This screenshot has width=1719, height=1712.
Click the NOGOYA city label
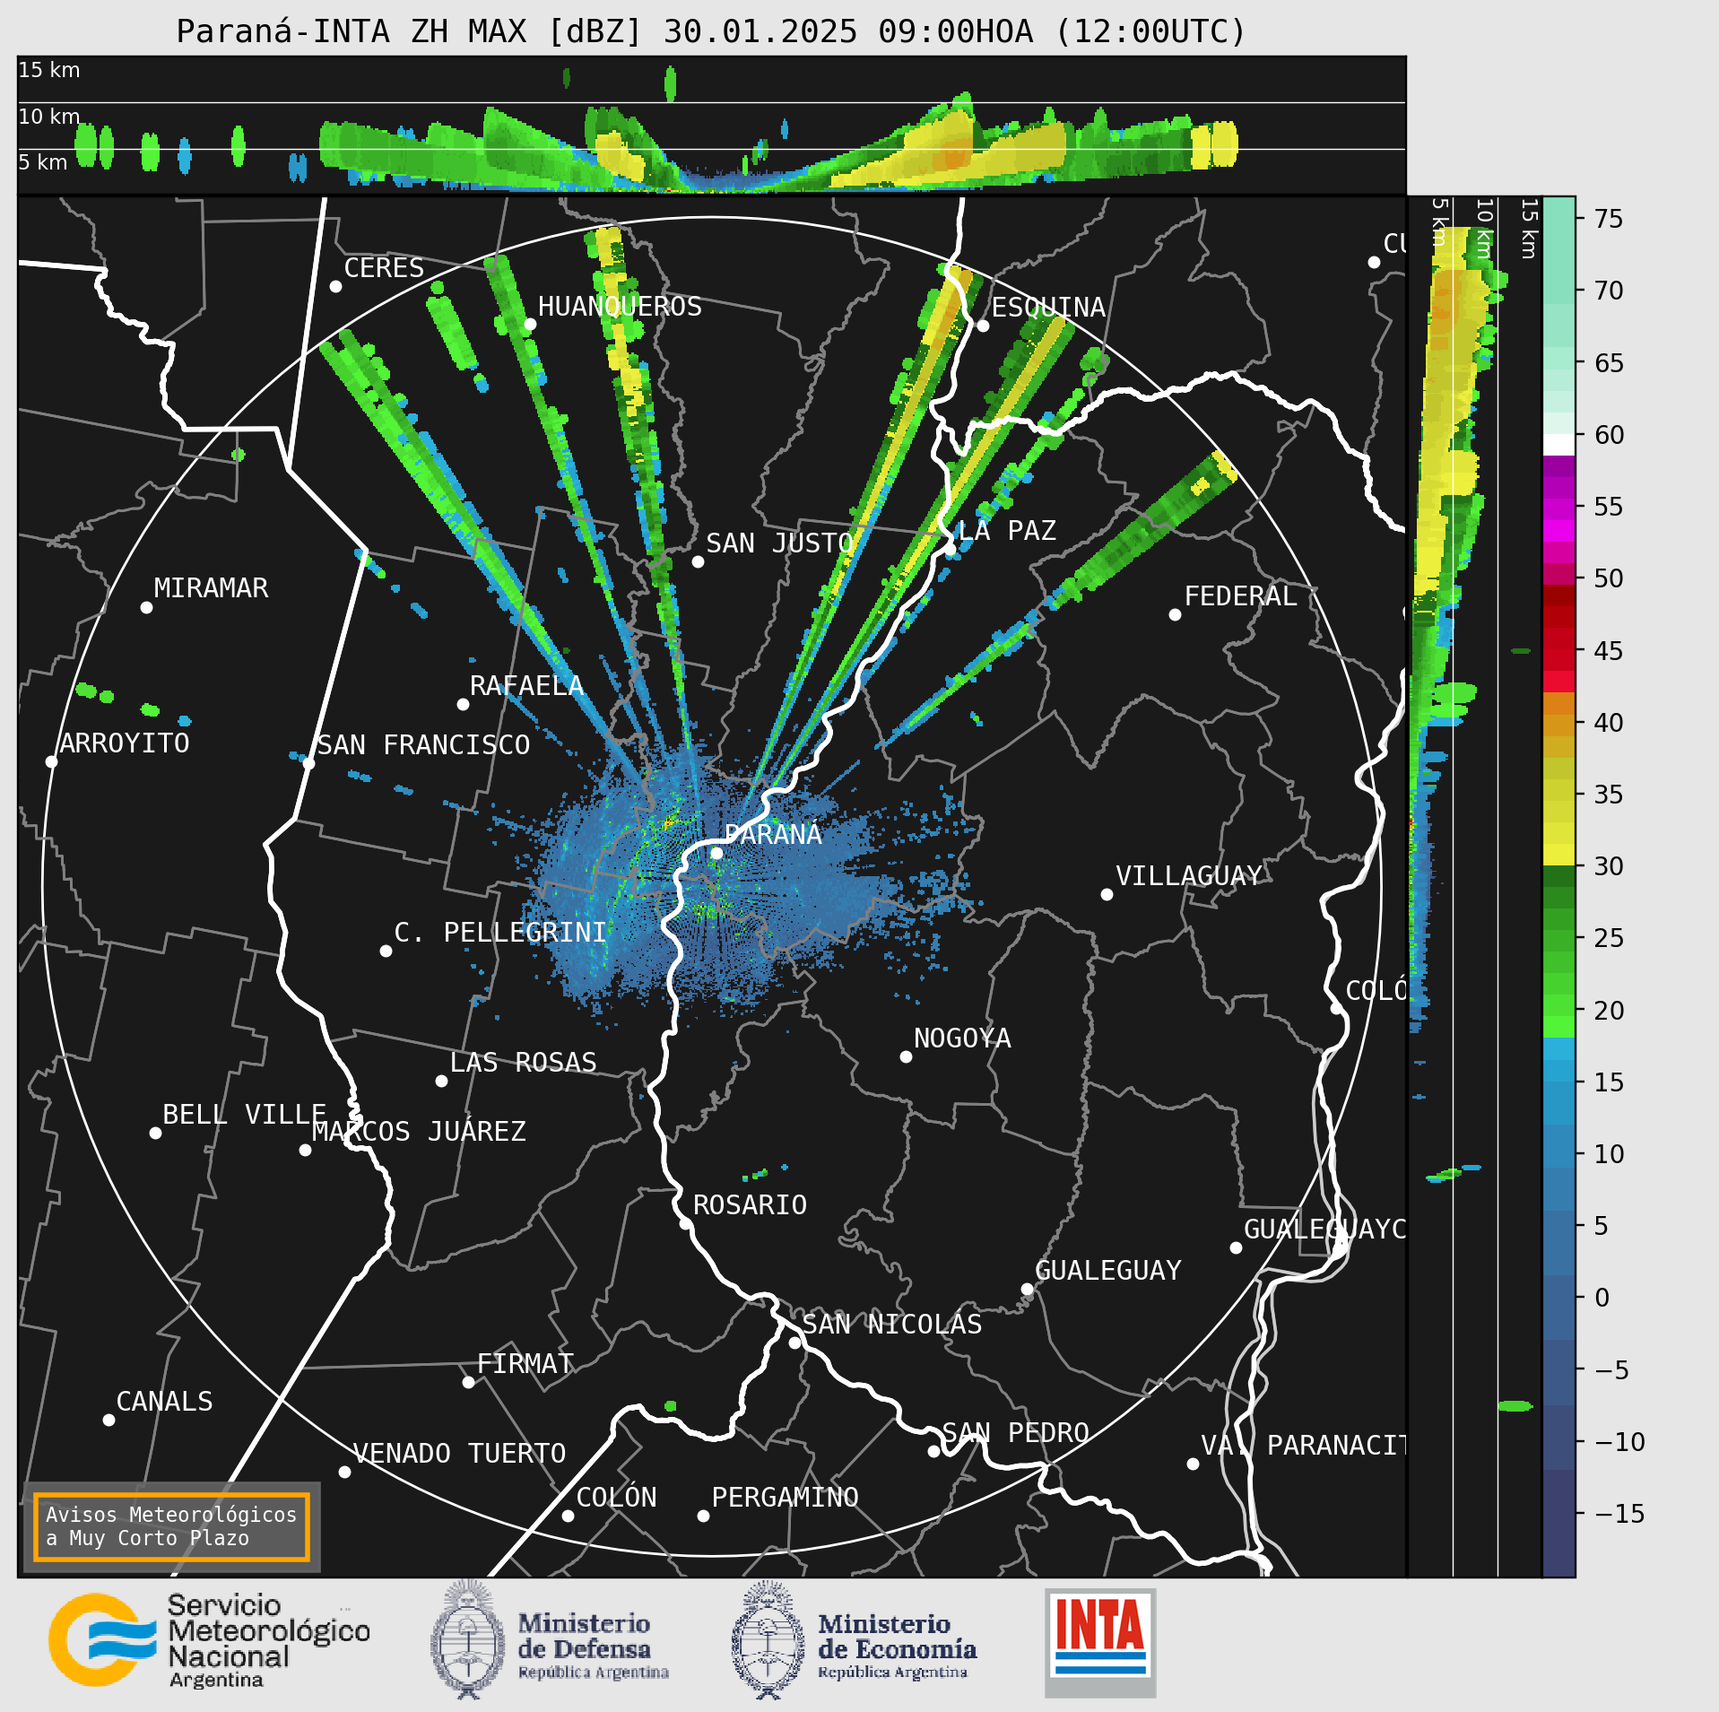click(x=962, y=1038)
